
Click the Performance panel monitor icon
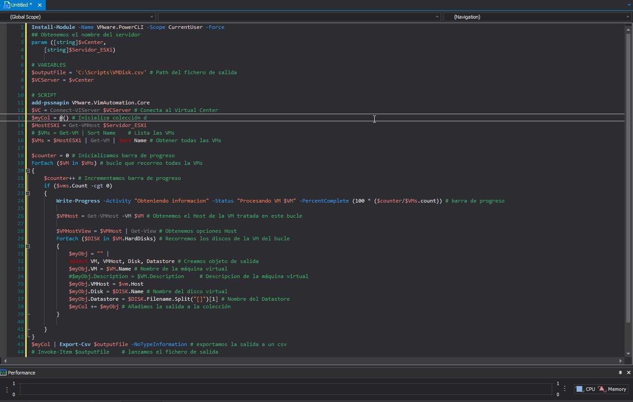pos(4,373)
